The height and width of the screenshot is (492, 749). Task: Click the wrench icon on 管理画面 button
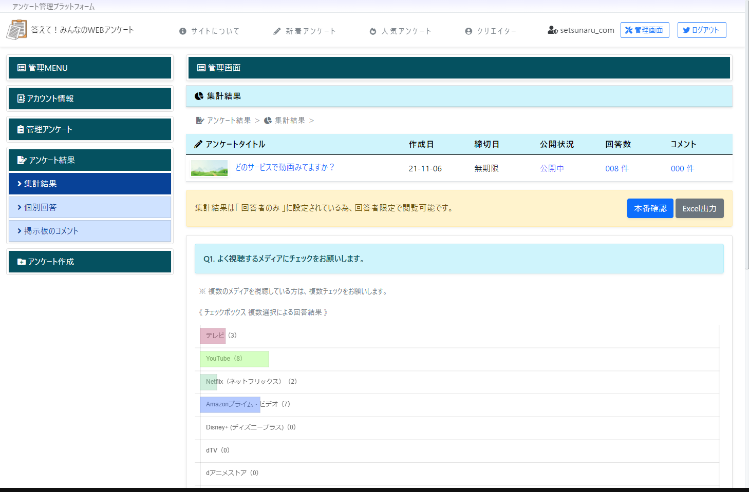pyautogui.click(x=628, y=30)
